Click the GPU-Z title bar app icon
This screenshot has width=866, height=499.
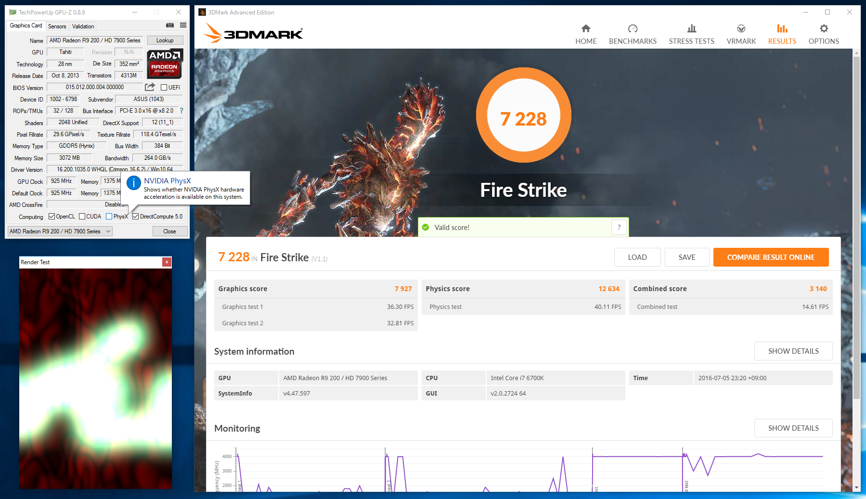click(x=13, y=12)
